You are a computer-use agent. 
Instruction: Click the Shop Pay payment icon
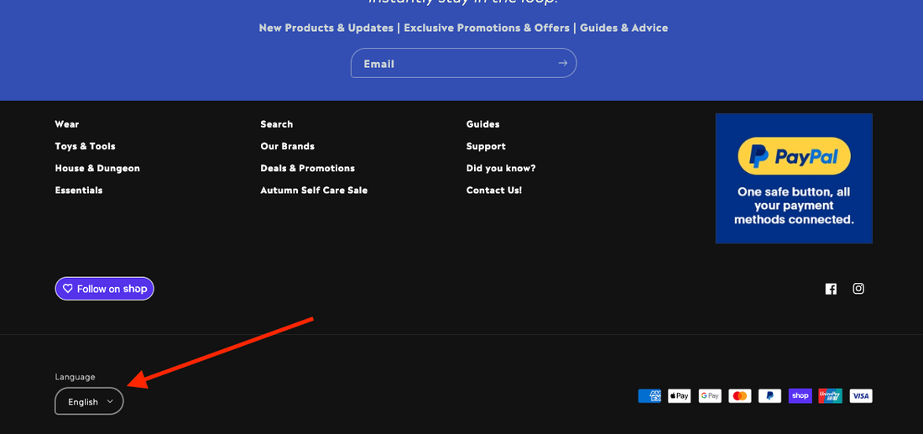pyautogui.click(x=800, y=396)
